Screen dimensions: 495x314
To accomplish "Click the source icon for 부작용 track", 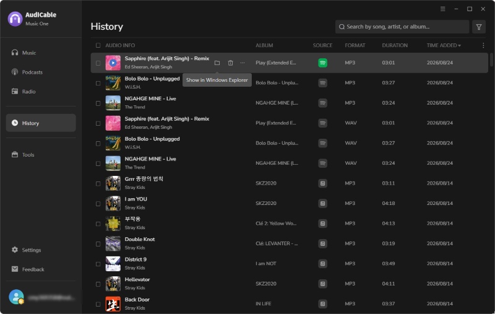I will point(322,224).
